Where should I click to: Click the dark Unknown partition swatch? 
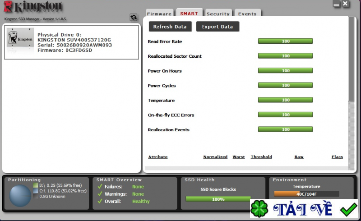(x=36, y=196)
